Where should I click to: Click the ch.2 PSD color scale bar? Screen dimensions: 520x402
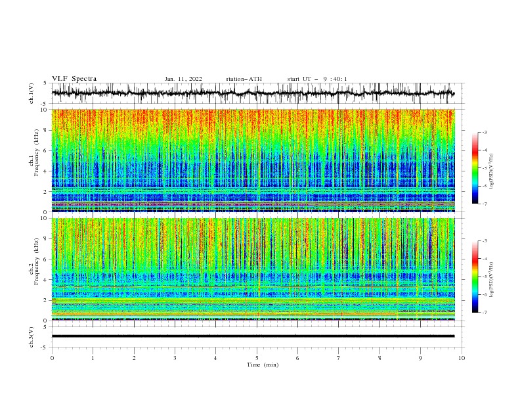pos(475,277)
